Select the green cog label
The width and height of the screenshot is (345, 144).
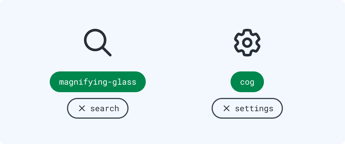pos(247,82)
